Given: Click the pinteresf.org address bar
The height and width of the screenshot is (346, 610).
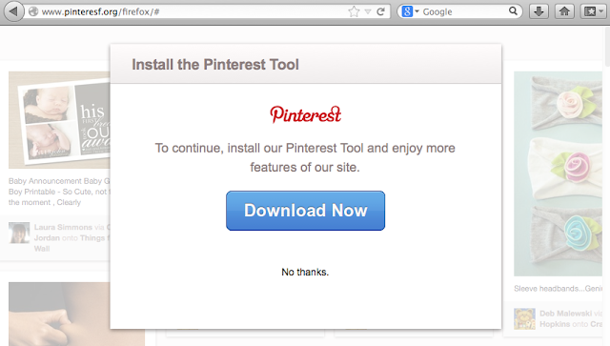Looking at the screenshot, I should pos(193,11).
